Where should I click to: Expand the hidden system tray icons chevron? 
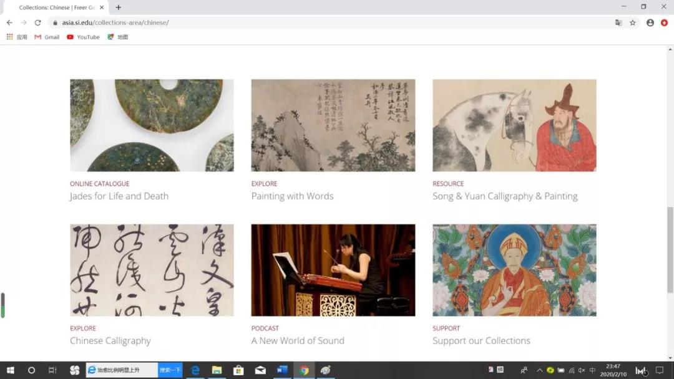(x=540, y=370)
